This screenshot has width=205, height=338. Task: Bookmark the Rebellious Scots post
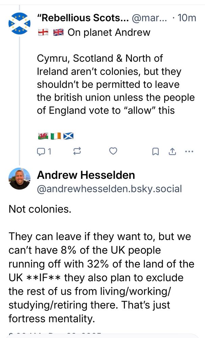155,152
